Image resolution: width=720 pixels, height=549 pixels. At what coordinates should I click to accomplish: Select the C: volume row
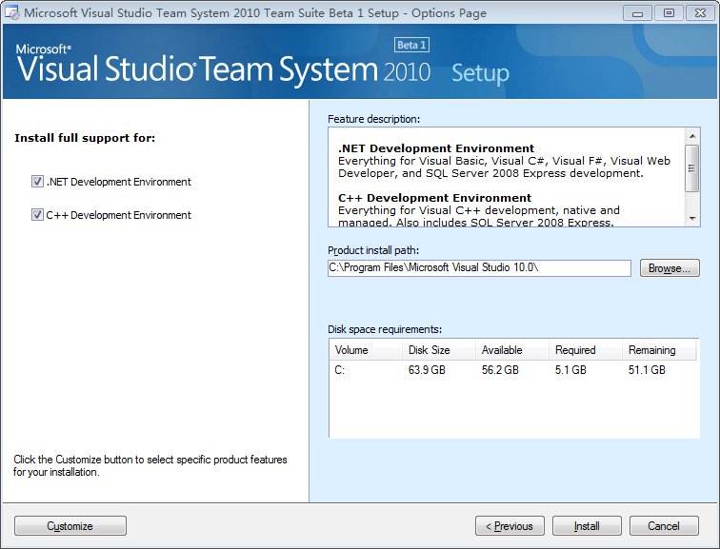(x=513, y=370)
